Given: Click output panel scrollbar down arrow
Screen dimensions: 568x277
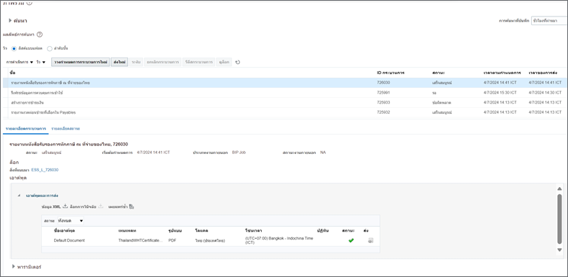Looking at the screenshot, I should click(x=559, y=250).
